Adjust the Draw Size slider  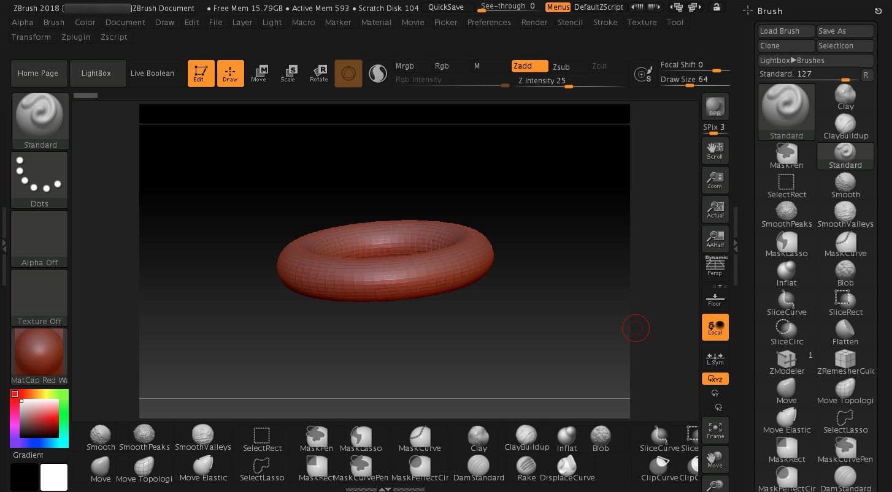pos(694,80)
